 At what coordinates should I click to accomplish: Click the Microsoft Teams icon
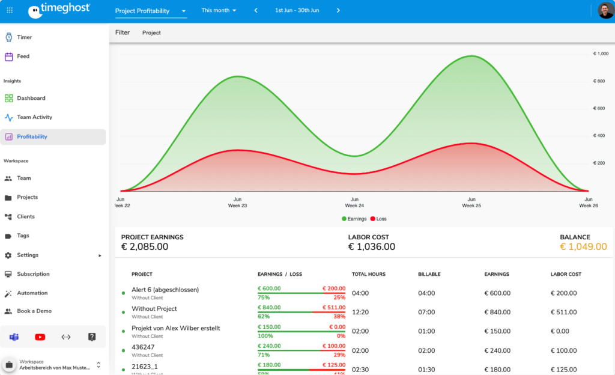click(14, 337)
